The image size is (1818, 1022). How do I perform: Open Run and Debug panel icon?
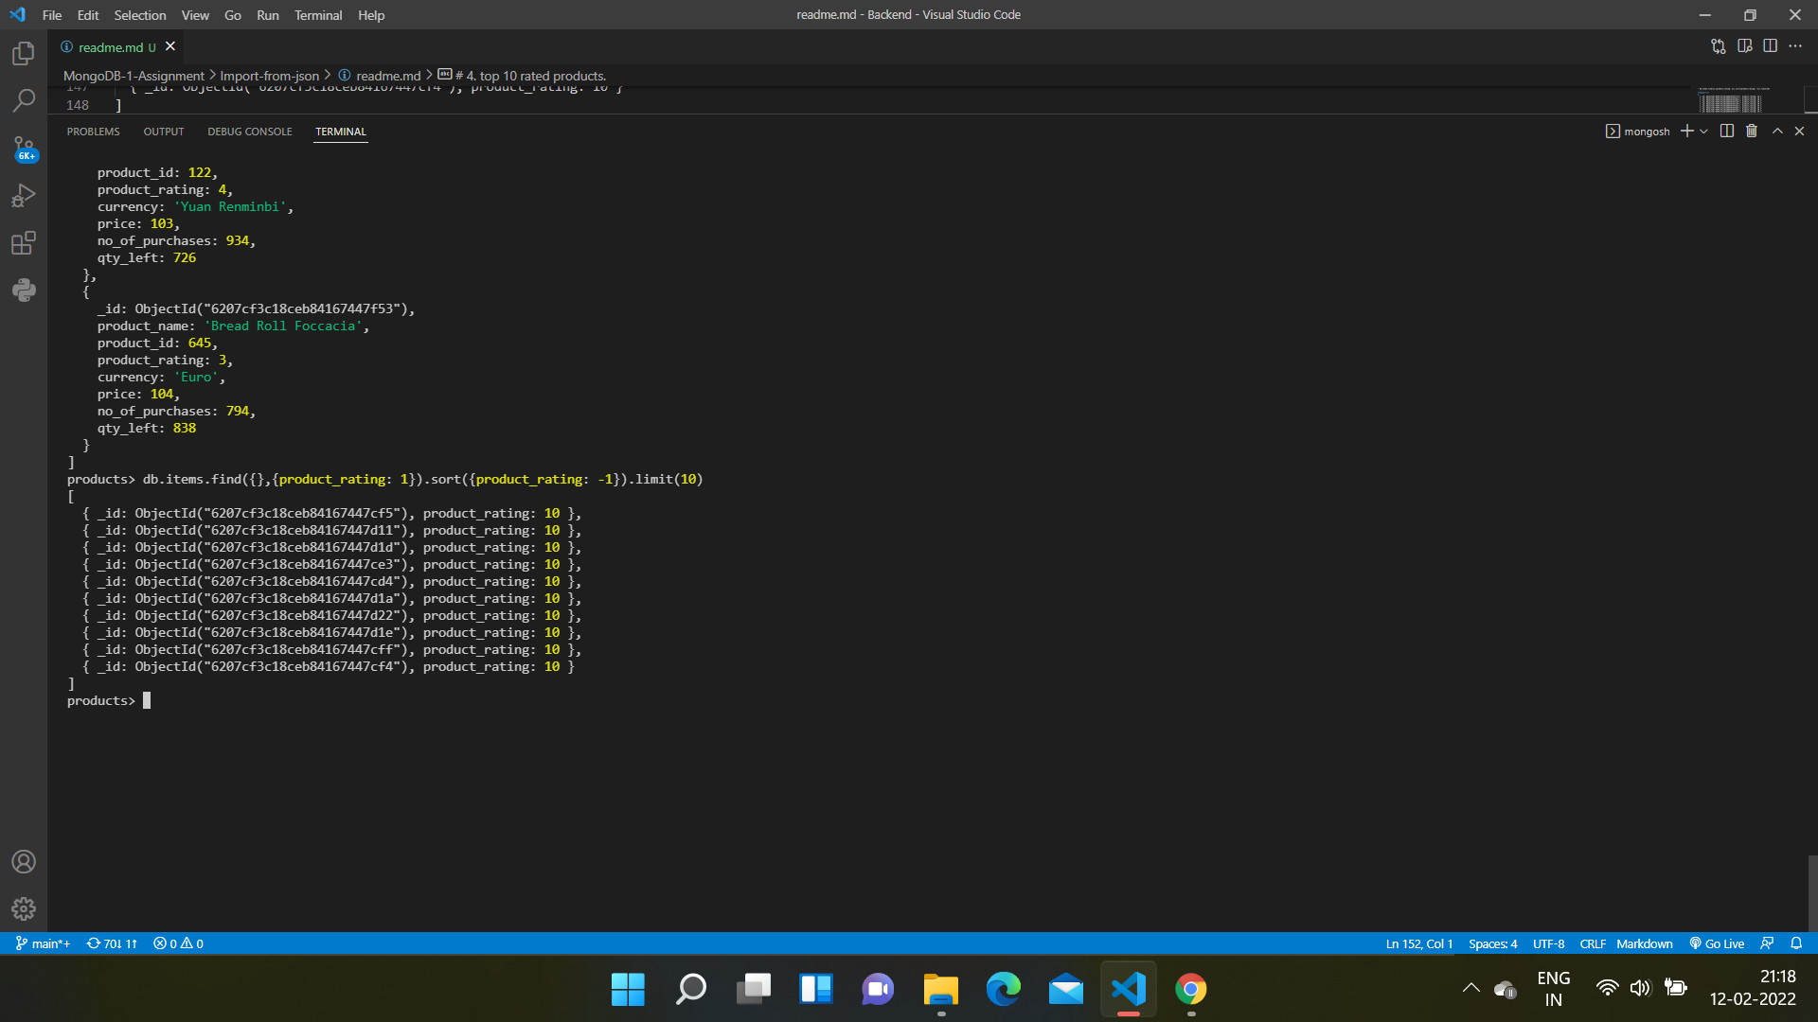(23, 195)
